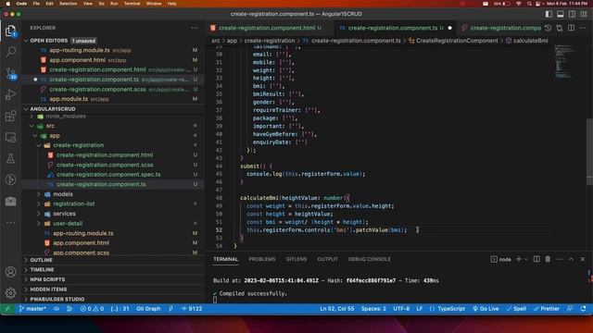The image size is (593, 333).
Task: Open the Go menu in menu bar
Action: tap(101, 4)
